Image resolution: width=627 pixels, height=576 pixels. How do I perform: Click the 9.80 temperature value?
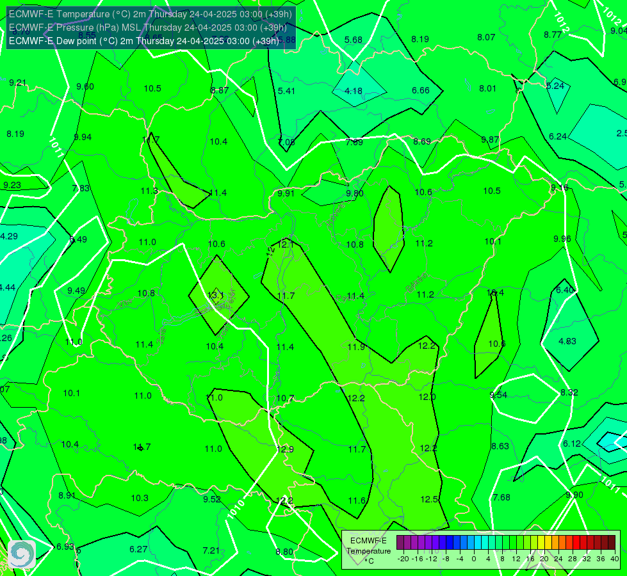tap(355, 193)
